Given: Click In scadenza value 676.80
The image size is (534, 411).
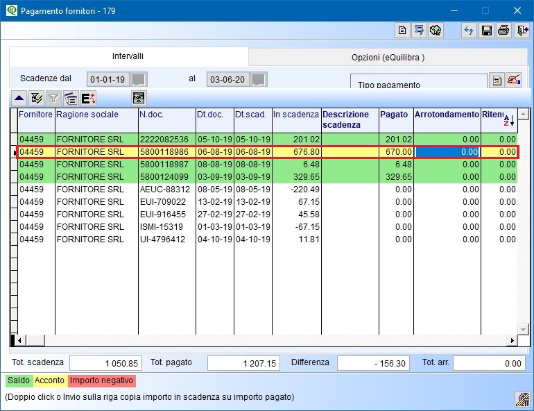Looking at the screenshot, I should point(297,151).
